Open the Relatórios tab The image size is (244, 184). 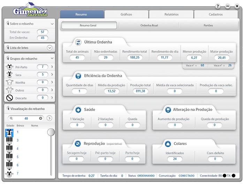click(171, 14)
